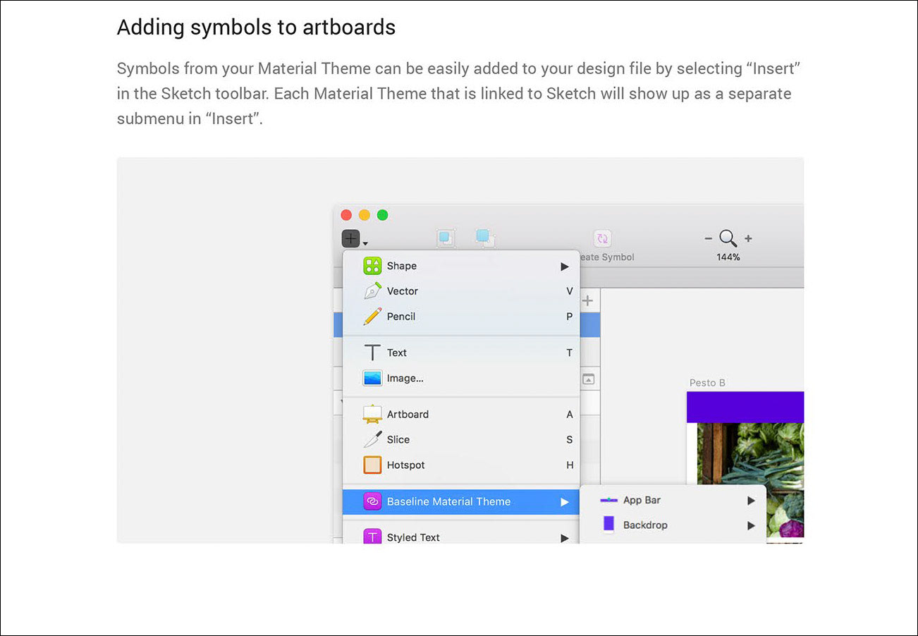Screen dimensions: 918x636
Task: Choose the Vector pen tool
Action: (x=372, y=291)
